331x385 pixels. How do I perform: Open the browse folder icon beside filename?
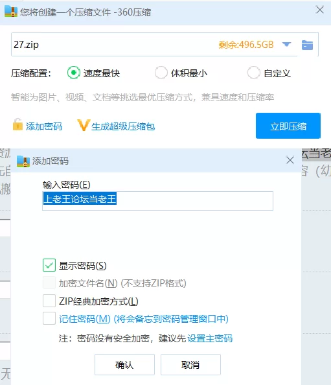coord(307,45)
